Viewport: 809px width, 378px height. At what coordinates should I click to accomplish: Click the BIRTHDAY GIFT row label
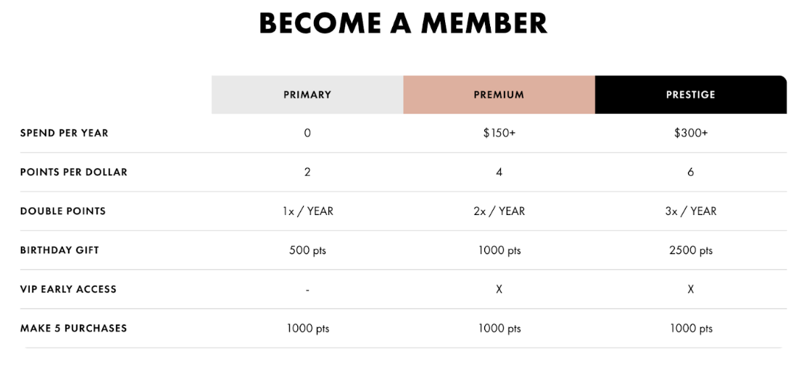click(59, 250)
